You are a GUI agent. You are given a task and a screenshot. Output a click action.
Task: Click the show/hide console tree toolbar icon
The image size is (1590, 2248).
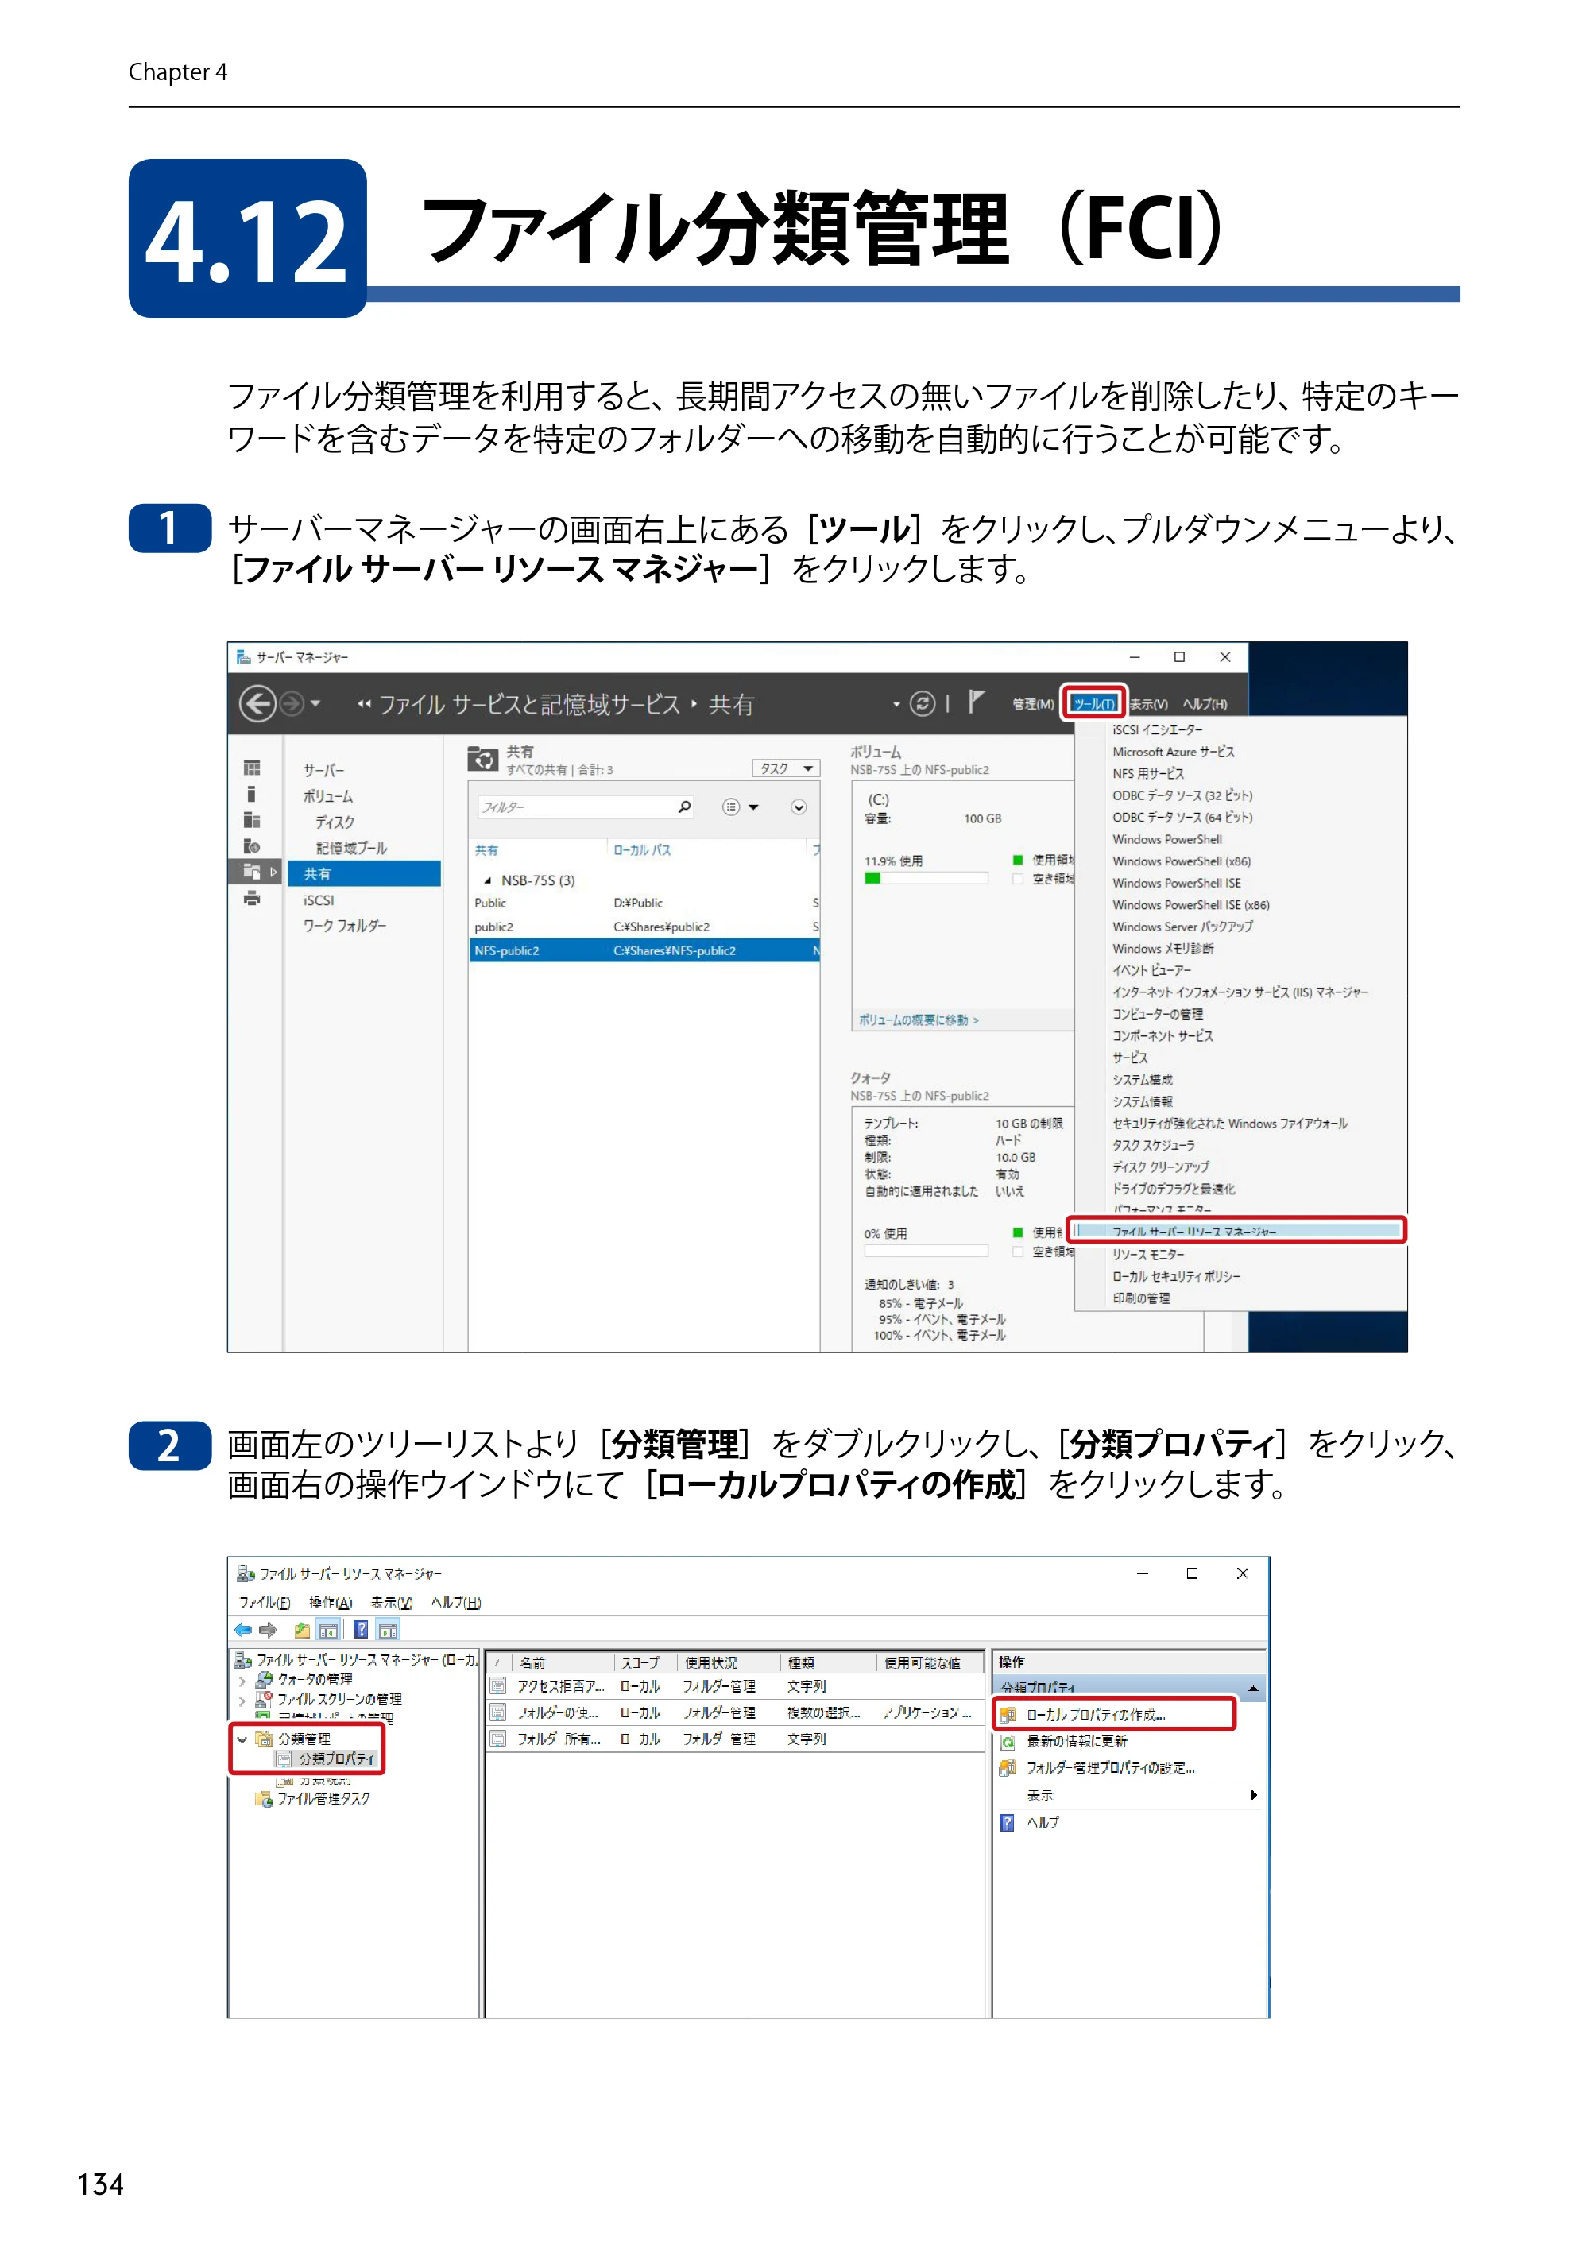coord(328,1629)
